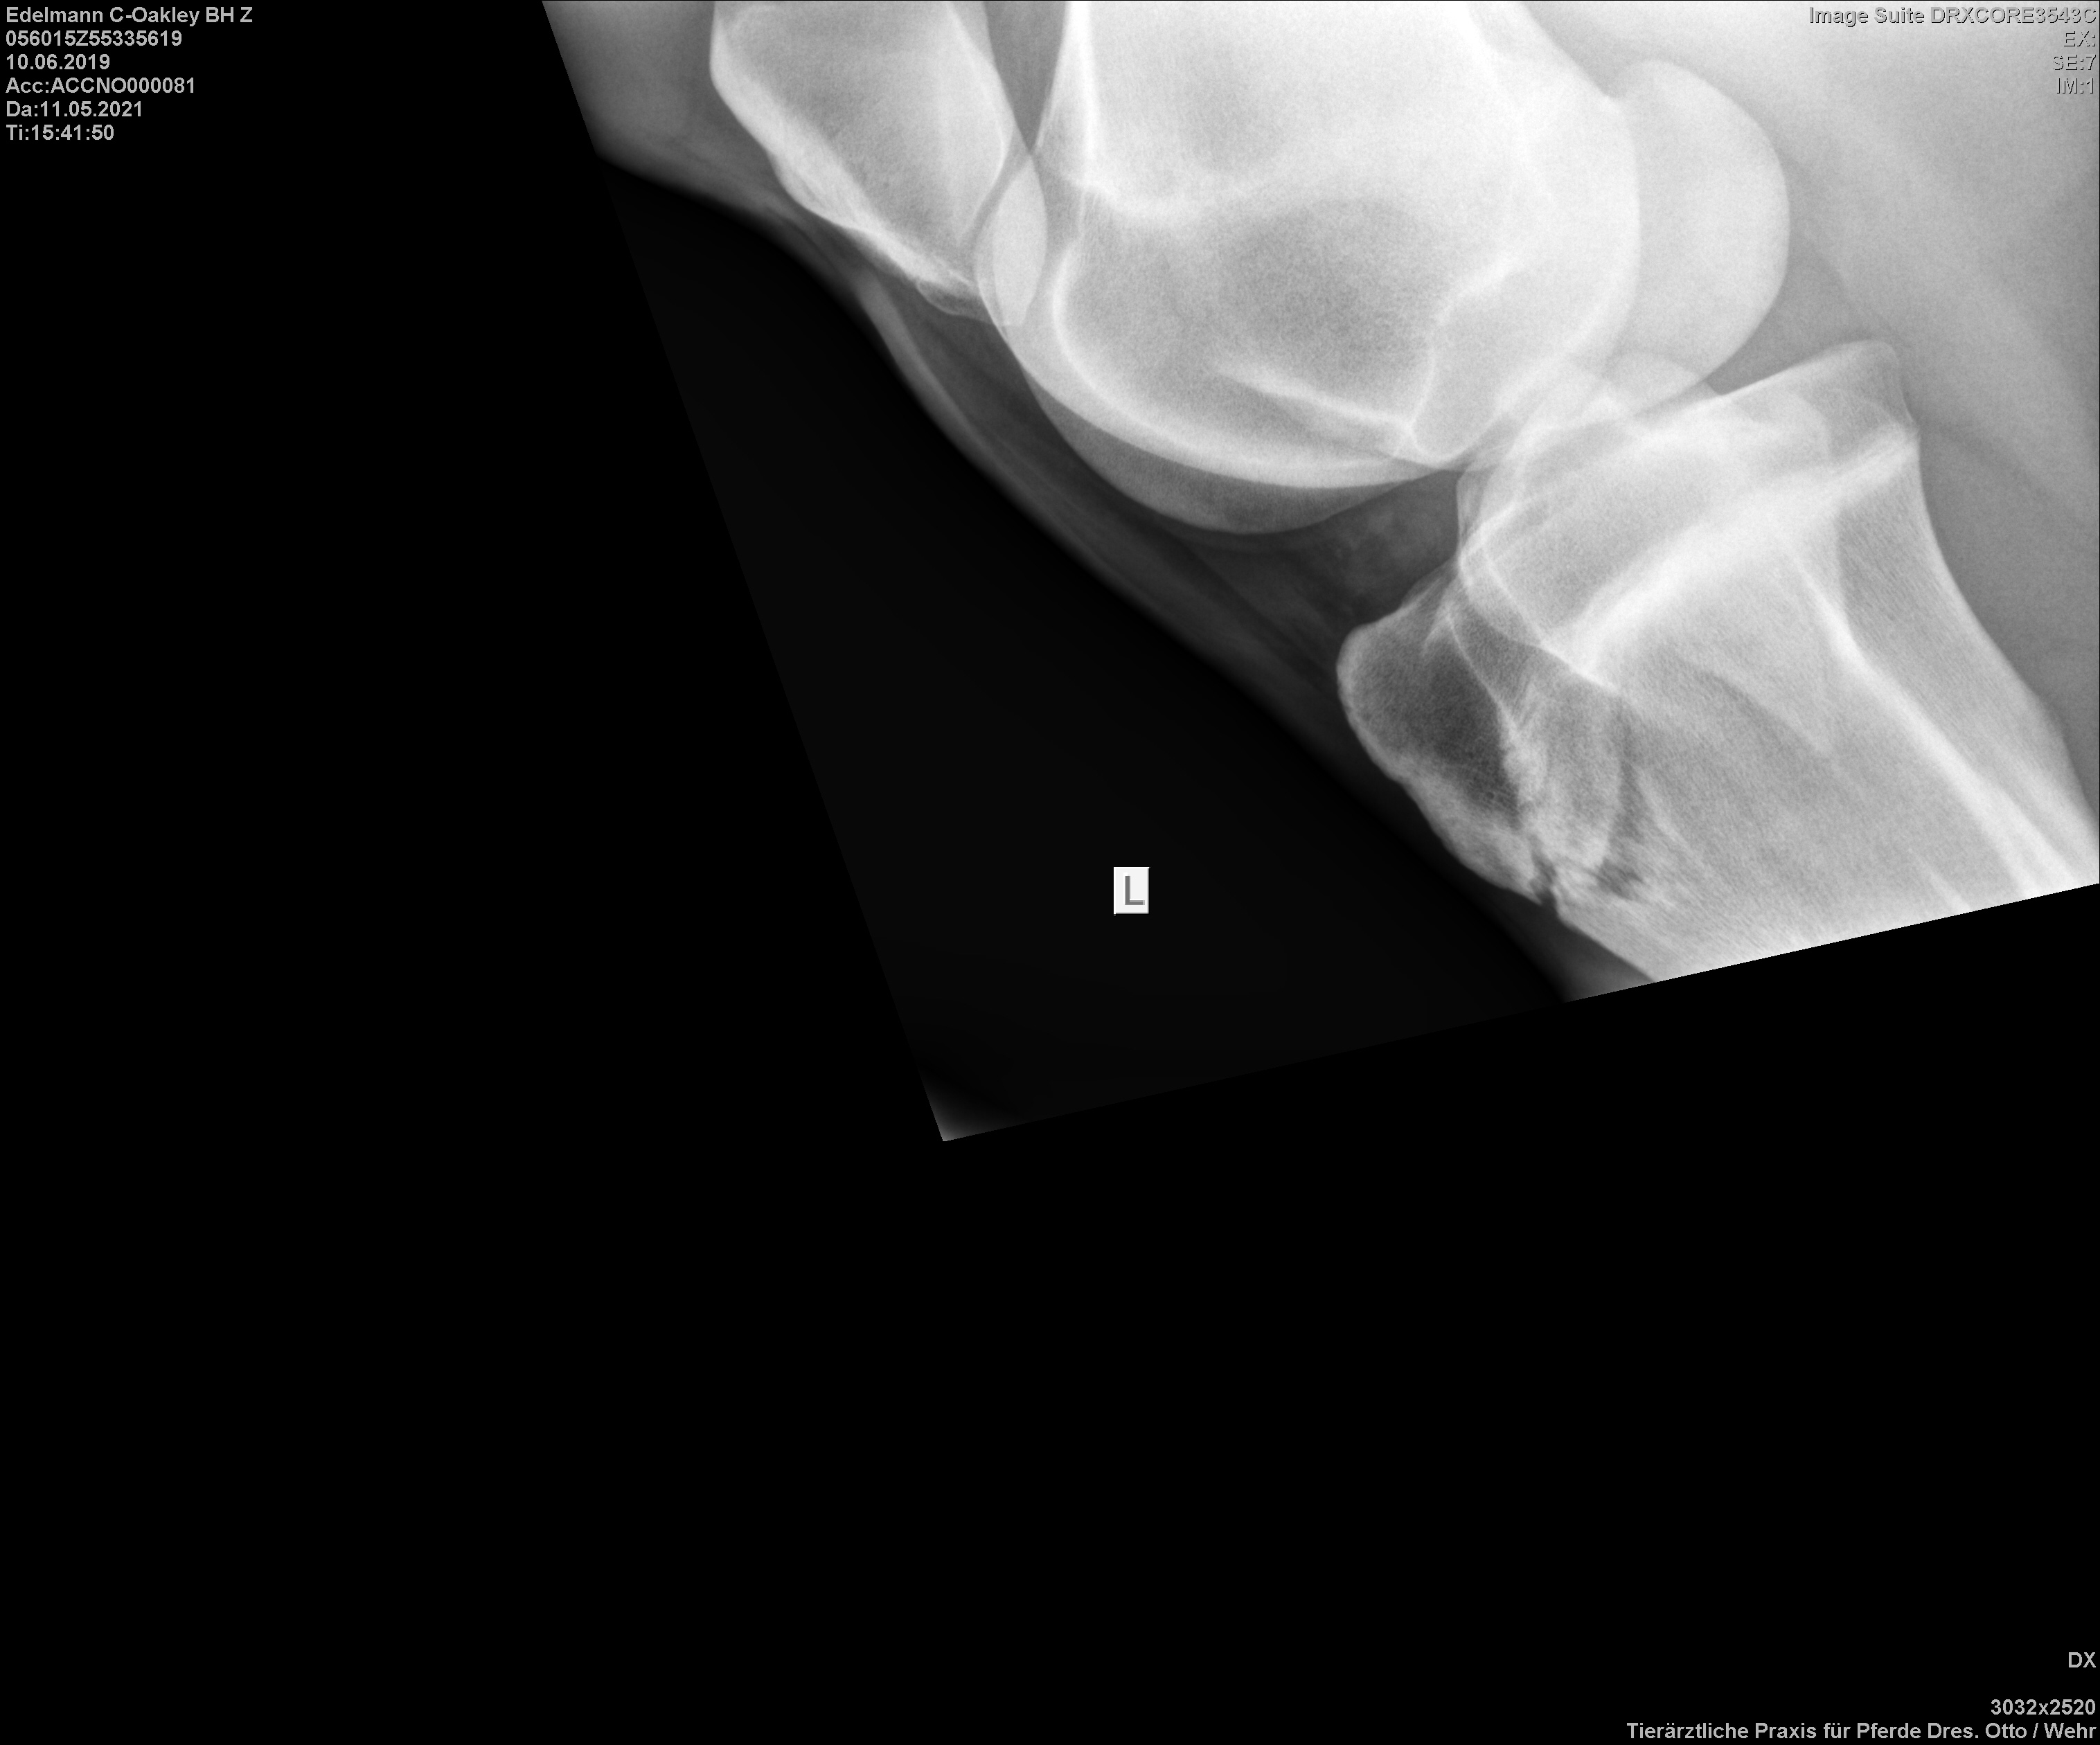Click 'Image Suite DRXCORE3543C' label

click(1952, 15)
